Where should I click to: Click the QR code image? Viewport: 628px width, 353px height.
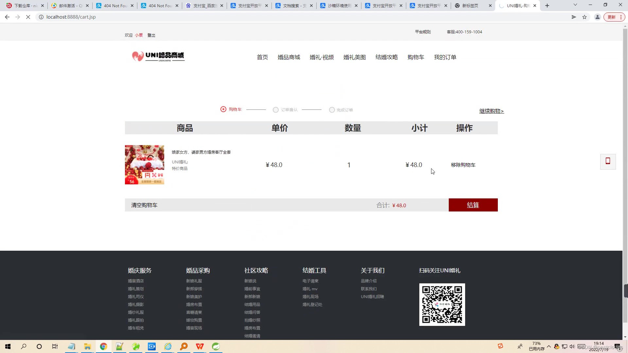442,305
